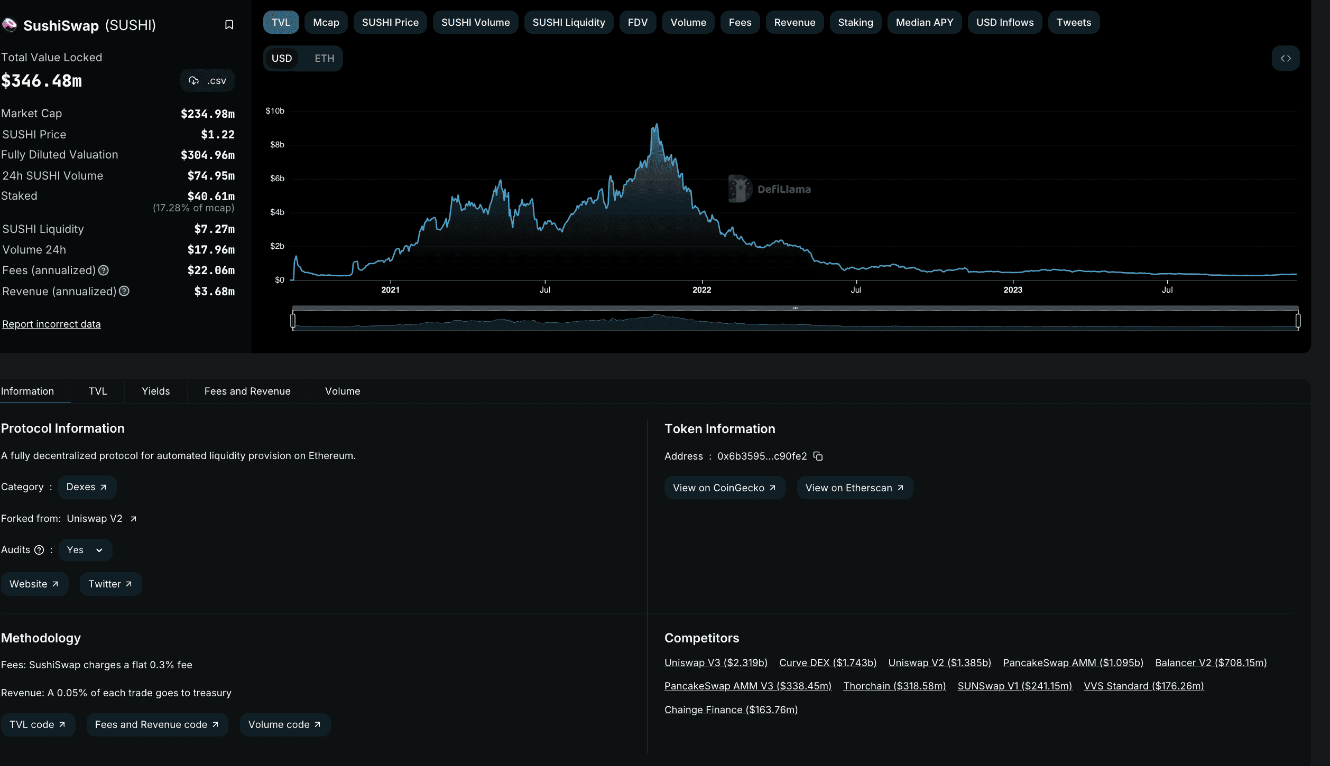Open the Uniswap V3 competitor link

[715, 662]
